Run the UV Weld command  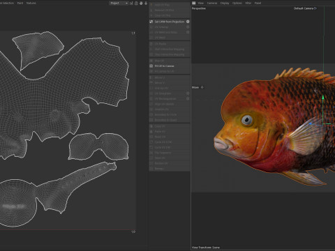(170, 38)
